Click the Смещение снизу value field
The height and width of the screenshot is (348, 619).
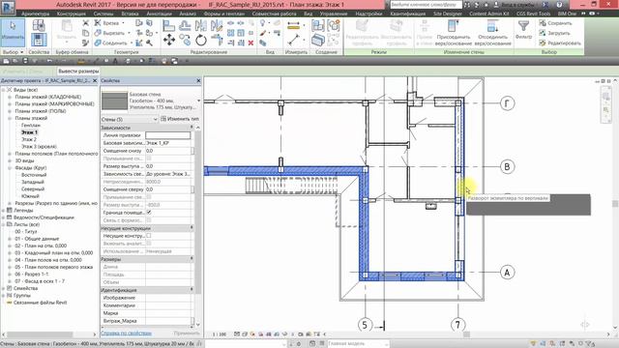167,151
